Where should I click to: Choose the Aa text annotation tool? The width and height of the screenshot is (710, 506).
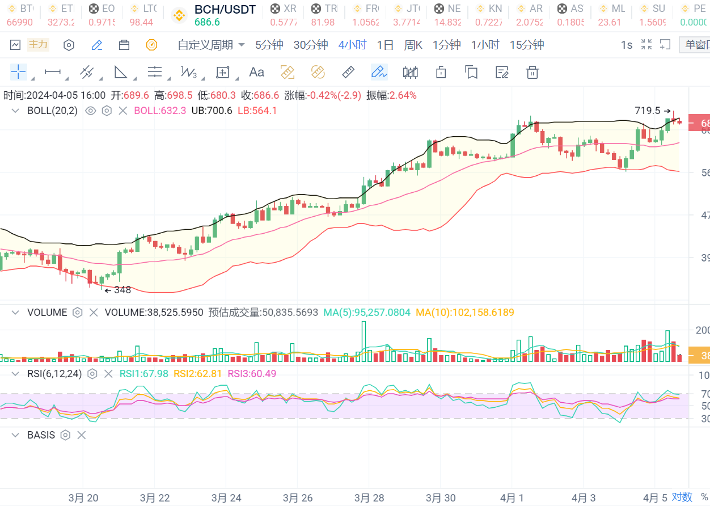(x=256, y=72)
